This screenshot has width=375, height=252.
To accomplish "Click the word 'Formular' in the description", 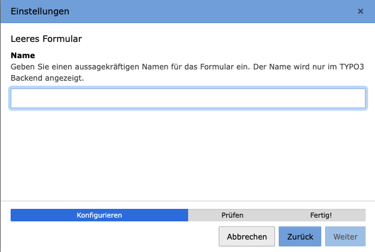I will point(219,66).
